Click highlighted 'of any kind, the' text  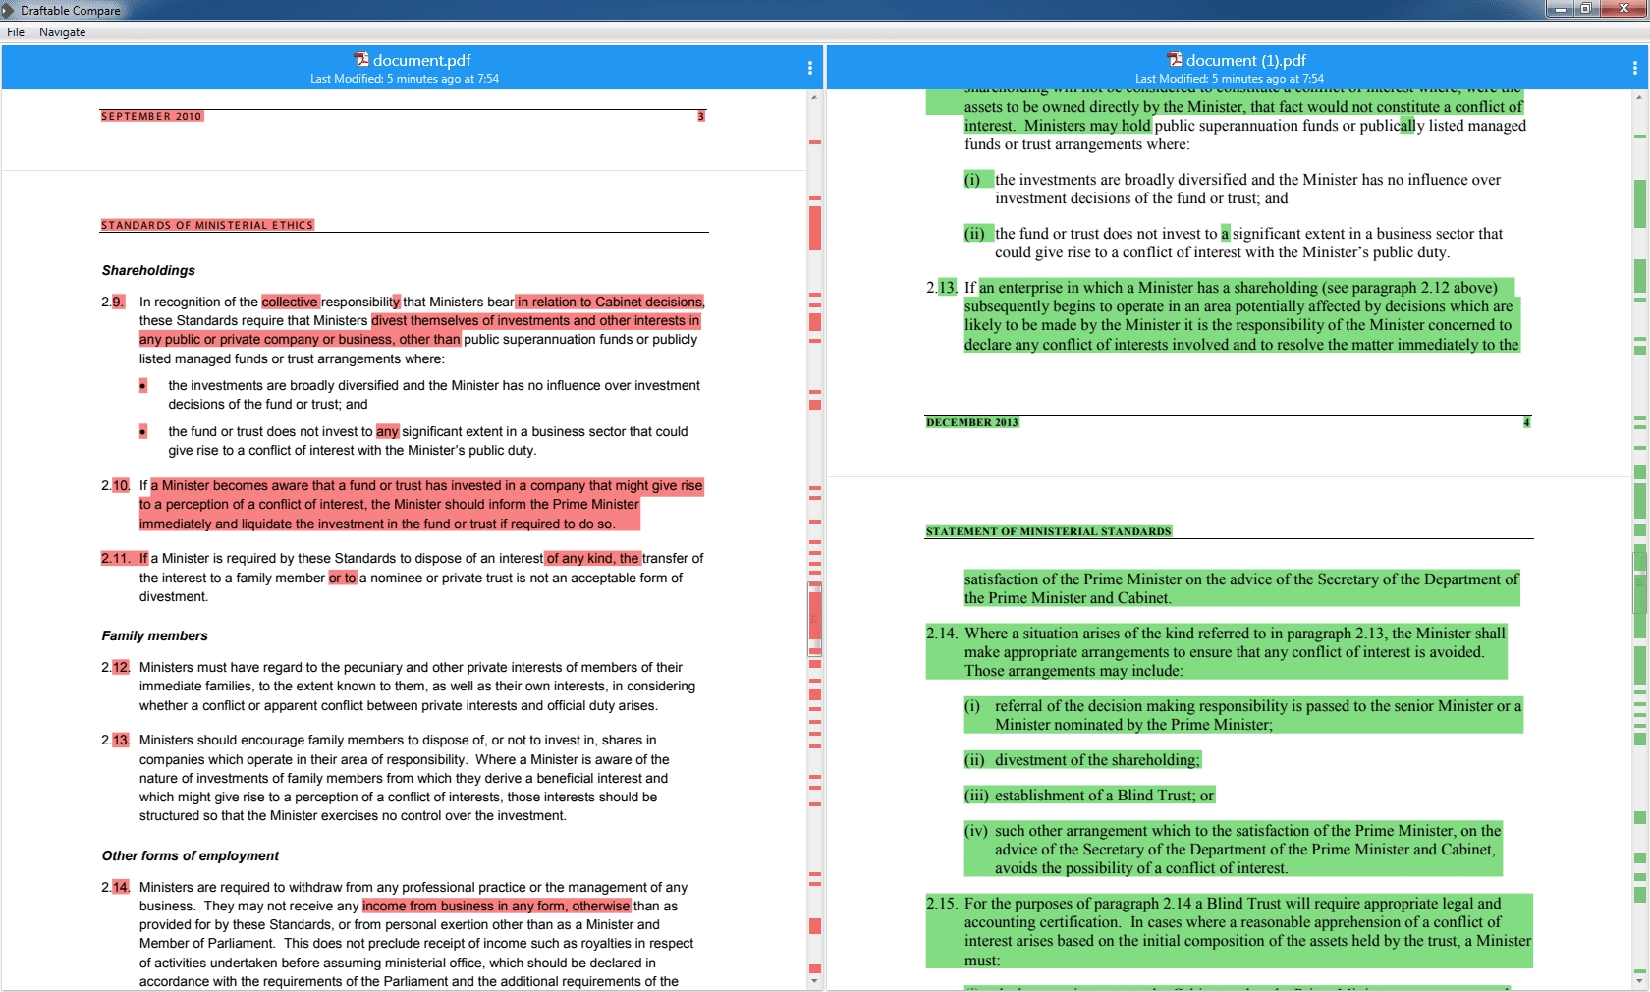[x=592, y=558]
